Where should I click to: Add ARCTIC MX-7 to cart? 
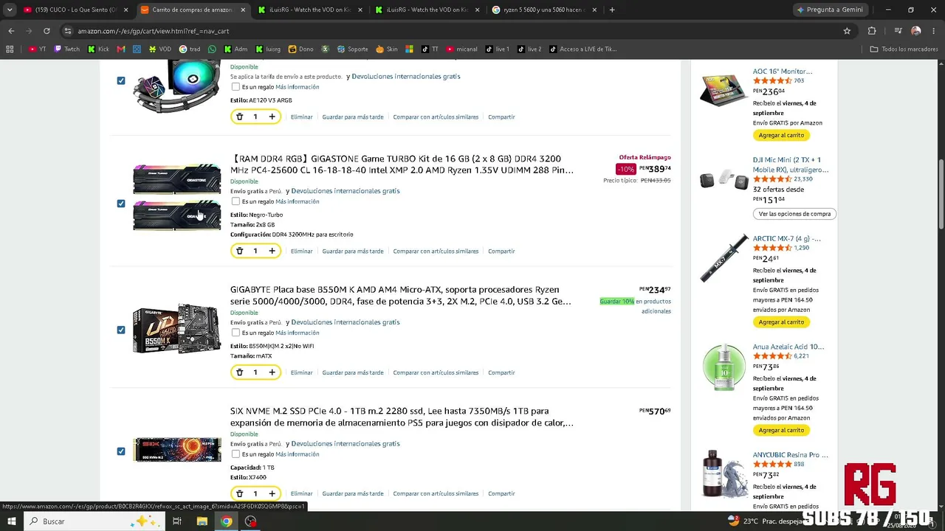781,322
